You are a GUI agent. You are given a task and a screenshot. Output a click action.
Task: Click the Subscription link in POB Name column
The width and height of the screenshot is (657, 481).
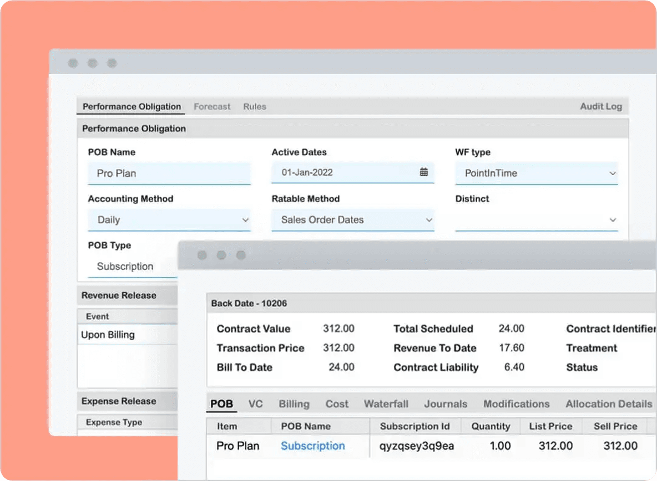tap(312, 446)
